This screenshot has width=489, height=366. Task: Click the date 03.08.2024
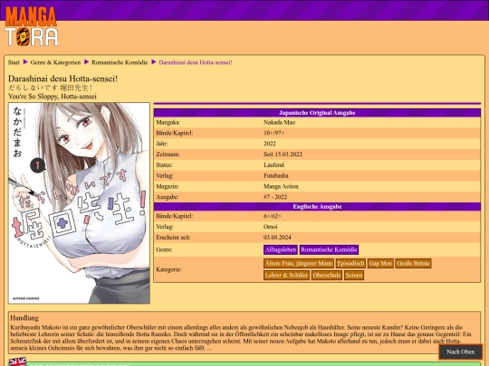277,237
